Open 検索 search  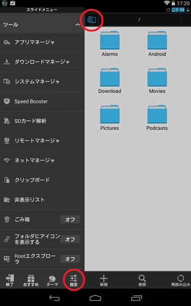[142, 280]
